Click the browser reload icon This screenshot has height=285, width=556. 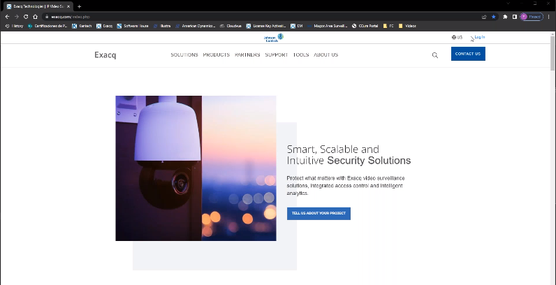click(26, 16)
